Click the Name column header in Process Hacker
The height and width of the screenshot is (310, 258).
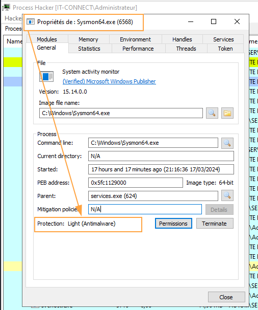point(14,41)
